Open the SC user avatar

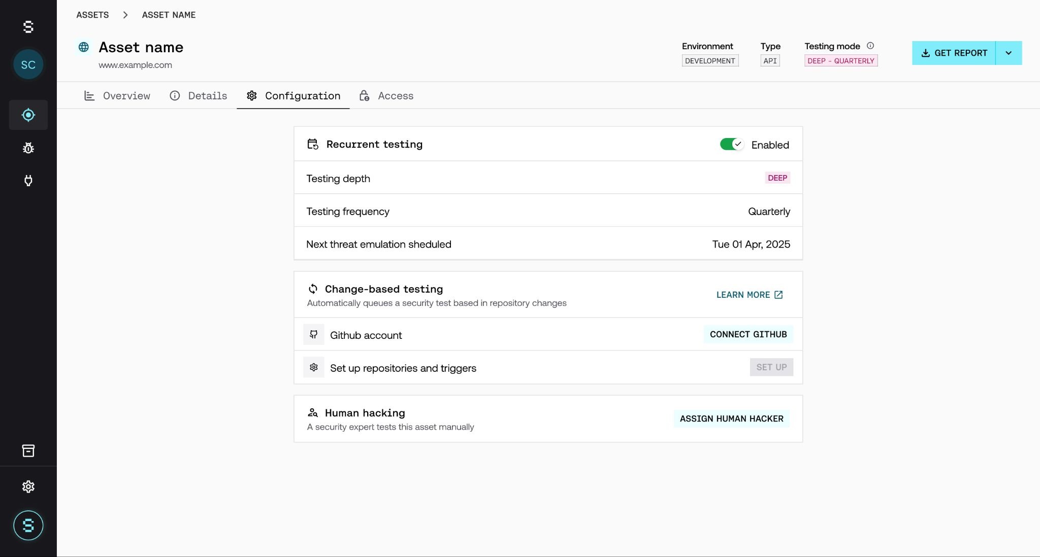pos(28,64)
